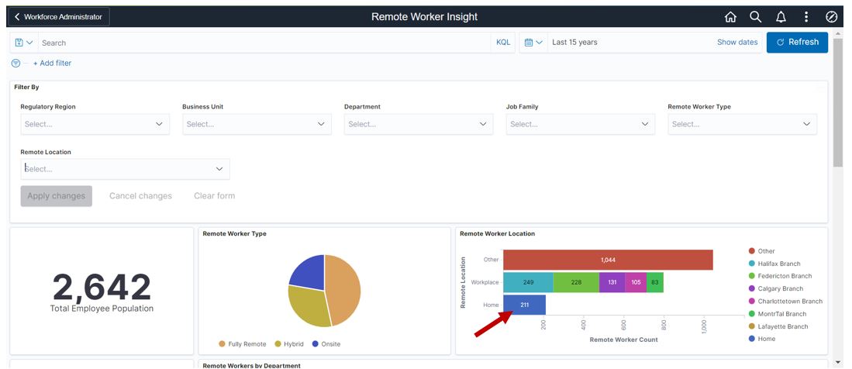The height and width of the screenshot is (369, 852).
Task: Click the Other bar showing 1,044
Action: coord(608,260)
